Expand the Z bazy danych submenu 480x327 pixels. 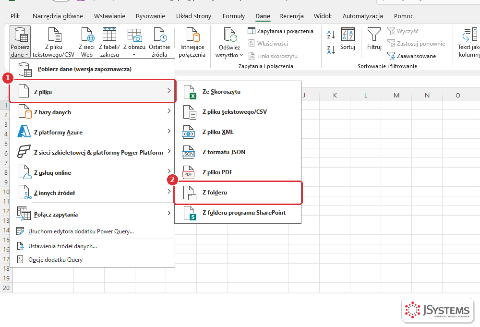coord(93,112)
